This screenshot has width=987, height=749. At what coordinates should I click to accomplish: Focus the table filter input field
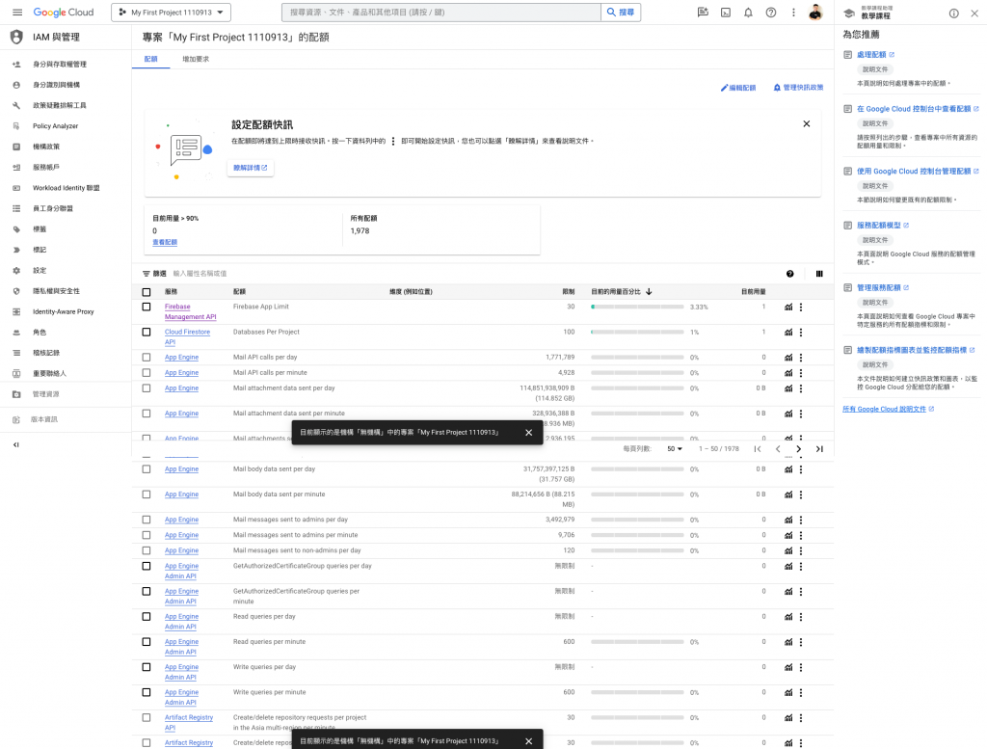(x=466, y=274)
